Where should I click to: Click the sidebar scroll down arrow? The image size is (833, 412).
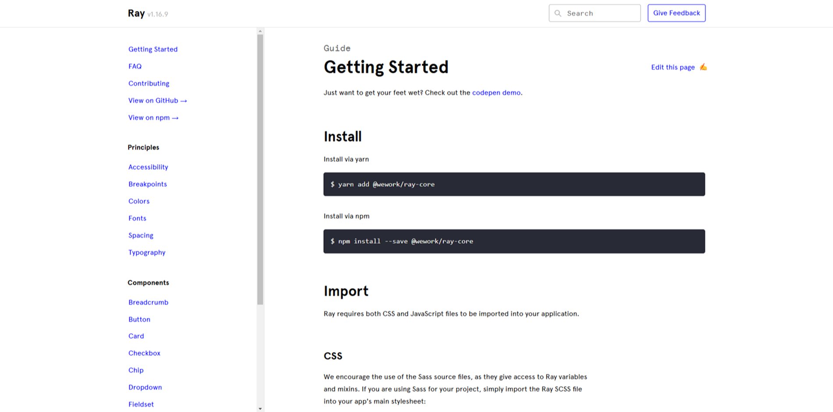260,408
